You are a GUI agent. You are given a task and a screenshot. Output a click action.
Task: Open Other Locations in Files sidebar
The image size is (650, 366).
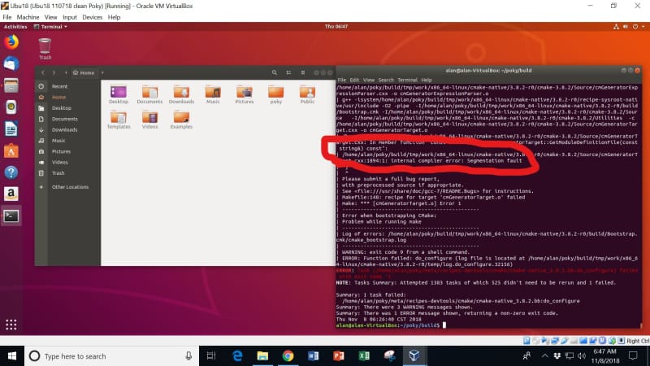pos(68,187)
